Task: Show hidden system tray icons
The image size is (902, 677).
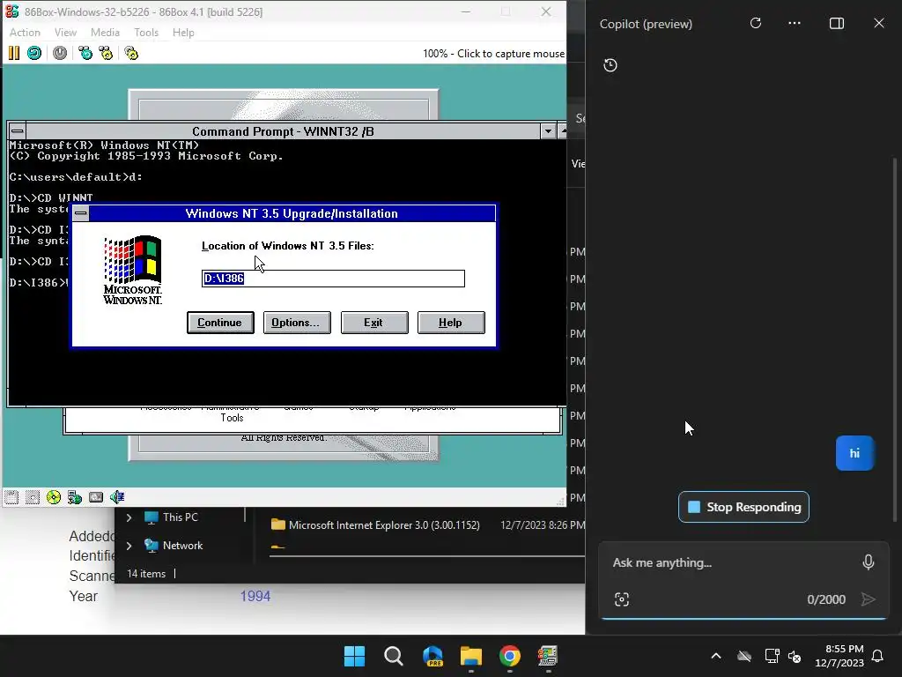Action: pyautogui.click(x=716, y=656)
